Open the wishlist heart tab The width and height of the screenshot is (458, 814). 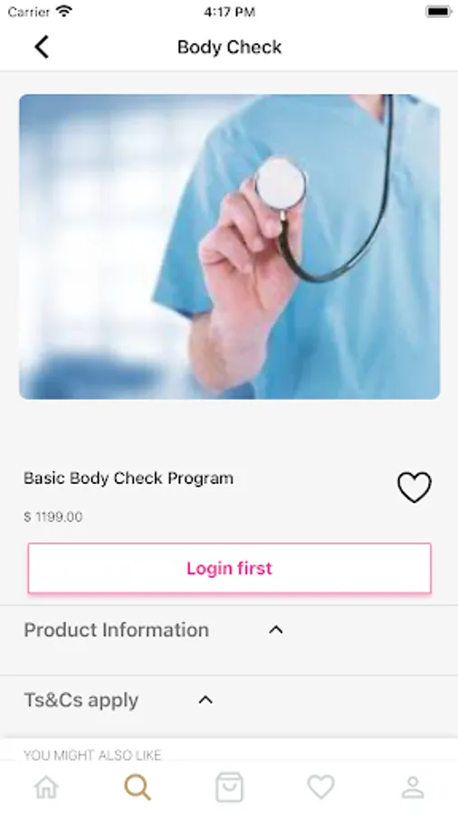(321, 787)
